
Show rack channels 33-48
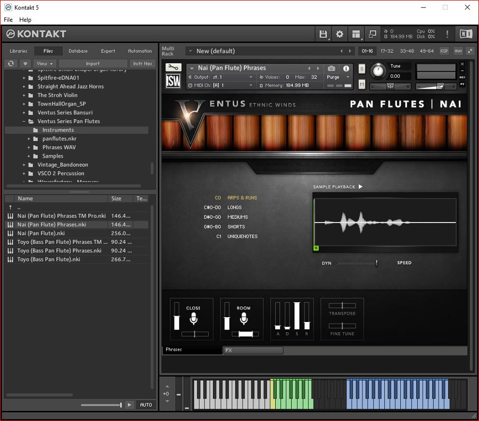point(407,51)
